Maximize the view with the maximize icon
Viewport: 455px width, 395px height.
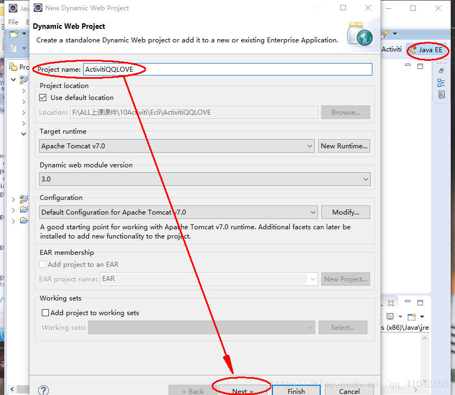420,65
